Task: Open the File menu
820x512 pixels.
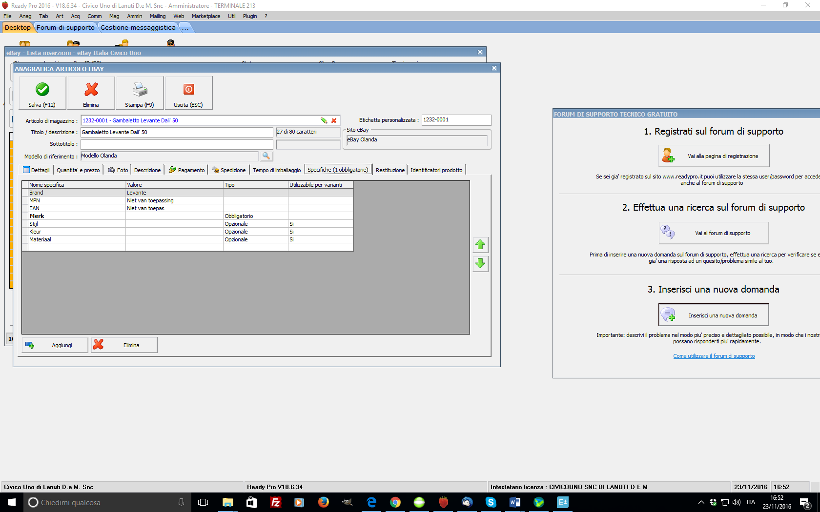Action: click(x=7, y=16)
